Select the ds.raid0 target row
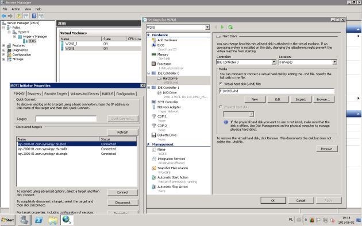This screenshot has width=362, height=226. [76, 149]
